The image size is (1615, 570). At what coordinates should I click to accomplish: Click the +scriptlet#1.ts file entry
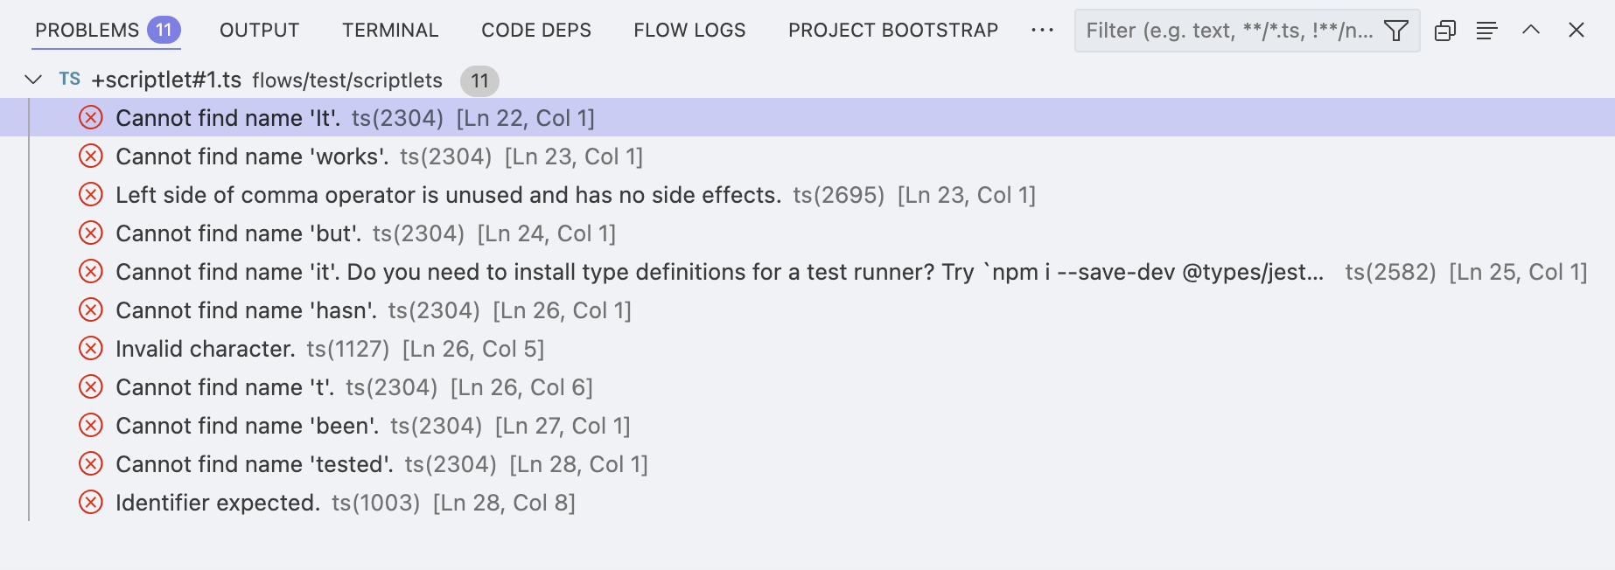pyautogui.click(x=166, y=80)
